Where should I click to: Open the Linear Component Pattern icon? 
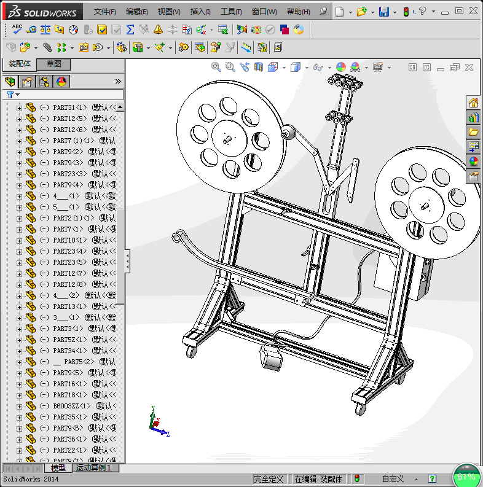click(62, 47)
